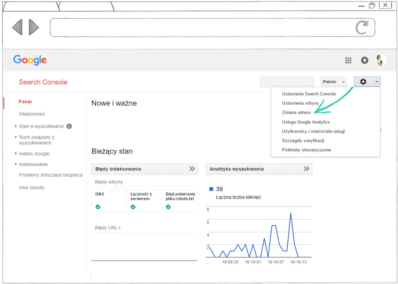The image size is (398, 284).
Task: Click green check under Łączność z serwerem
Action: tap(133, 207)
